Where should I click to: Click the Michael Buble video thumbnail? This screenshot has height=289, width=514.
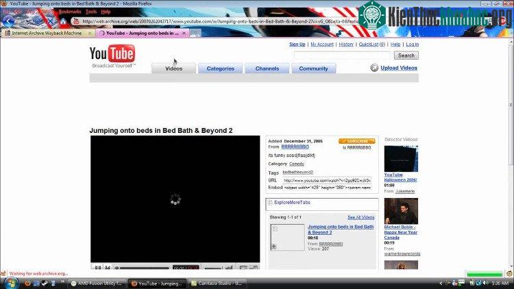tap(401, 211)
